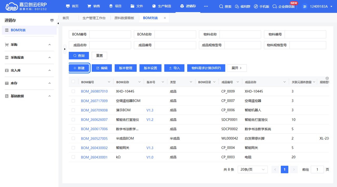Open the 首页 top menu
Image resolution: width=337 pixels, height=187 pixels.
[72, 6]
